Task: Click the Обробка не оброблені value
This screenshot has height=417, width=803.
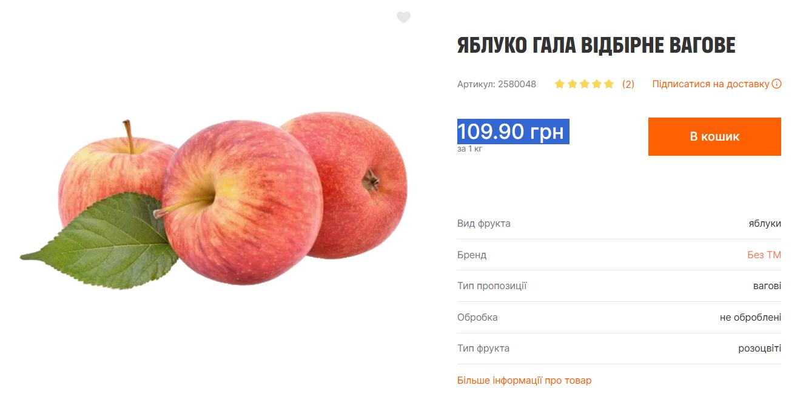Action: click(x=750, y=318)
